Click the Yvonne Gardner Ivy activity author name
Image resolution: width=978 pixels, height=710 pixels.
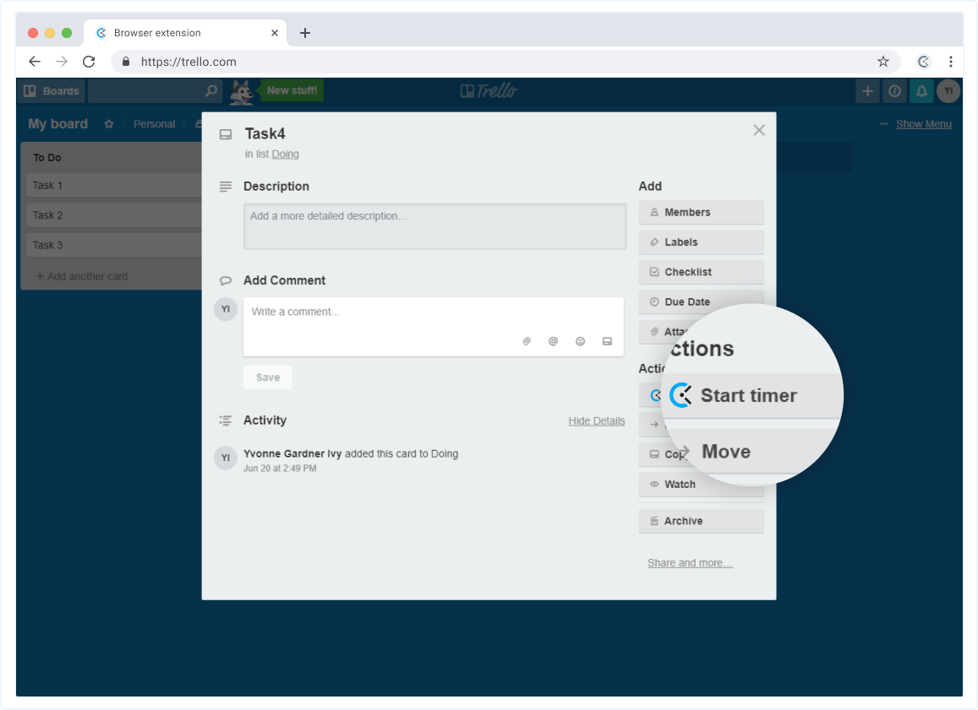[x=292, y=454]
